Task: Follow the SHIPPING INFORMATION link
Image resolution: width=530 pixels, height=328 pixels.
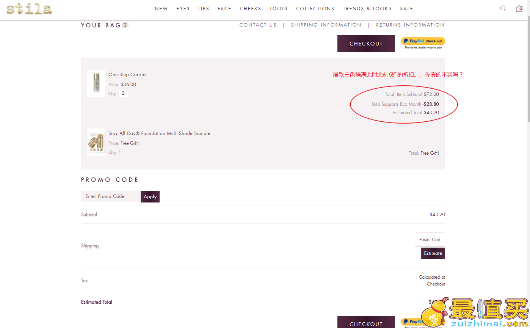Action: point(326,25)
